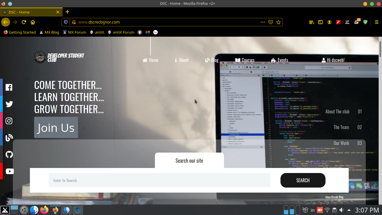Open the Blogger social sidebar icon
Image resolution: width=382 pixels, height=215 pixels.
[x=9, y=137]
